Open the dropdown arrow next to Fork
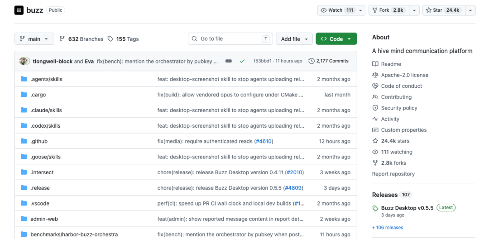The height and width of the screenshot is (239, 489). [414, 10]
